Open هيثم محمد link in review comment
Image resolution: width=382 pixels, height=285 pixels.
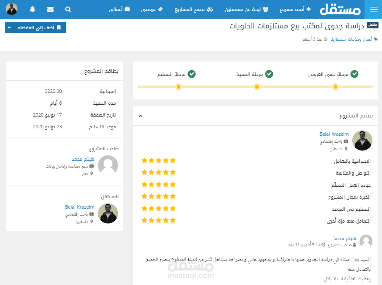344,238
